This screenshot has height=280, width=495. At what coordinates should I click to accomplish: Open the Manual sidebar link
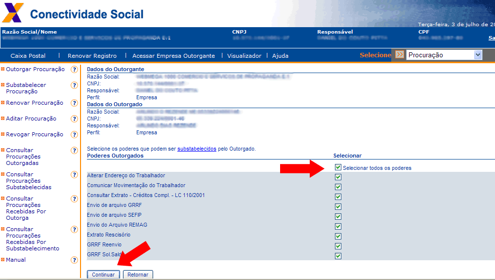coord(16,259)
